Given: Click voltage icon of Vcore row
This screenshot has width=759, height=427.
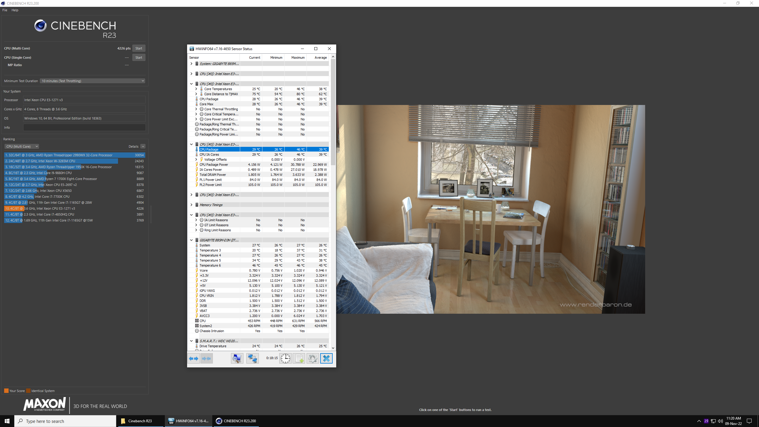Looking at the screenshot, I should coord(197,270).
